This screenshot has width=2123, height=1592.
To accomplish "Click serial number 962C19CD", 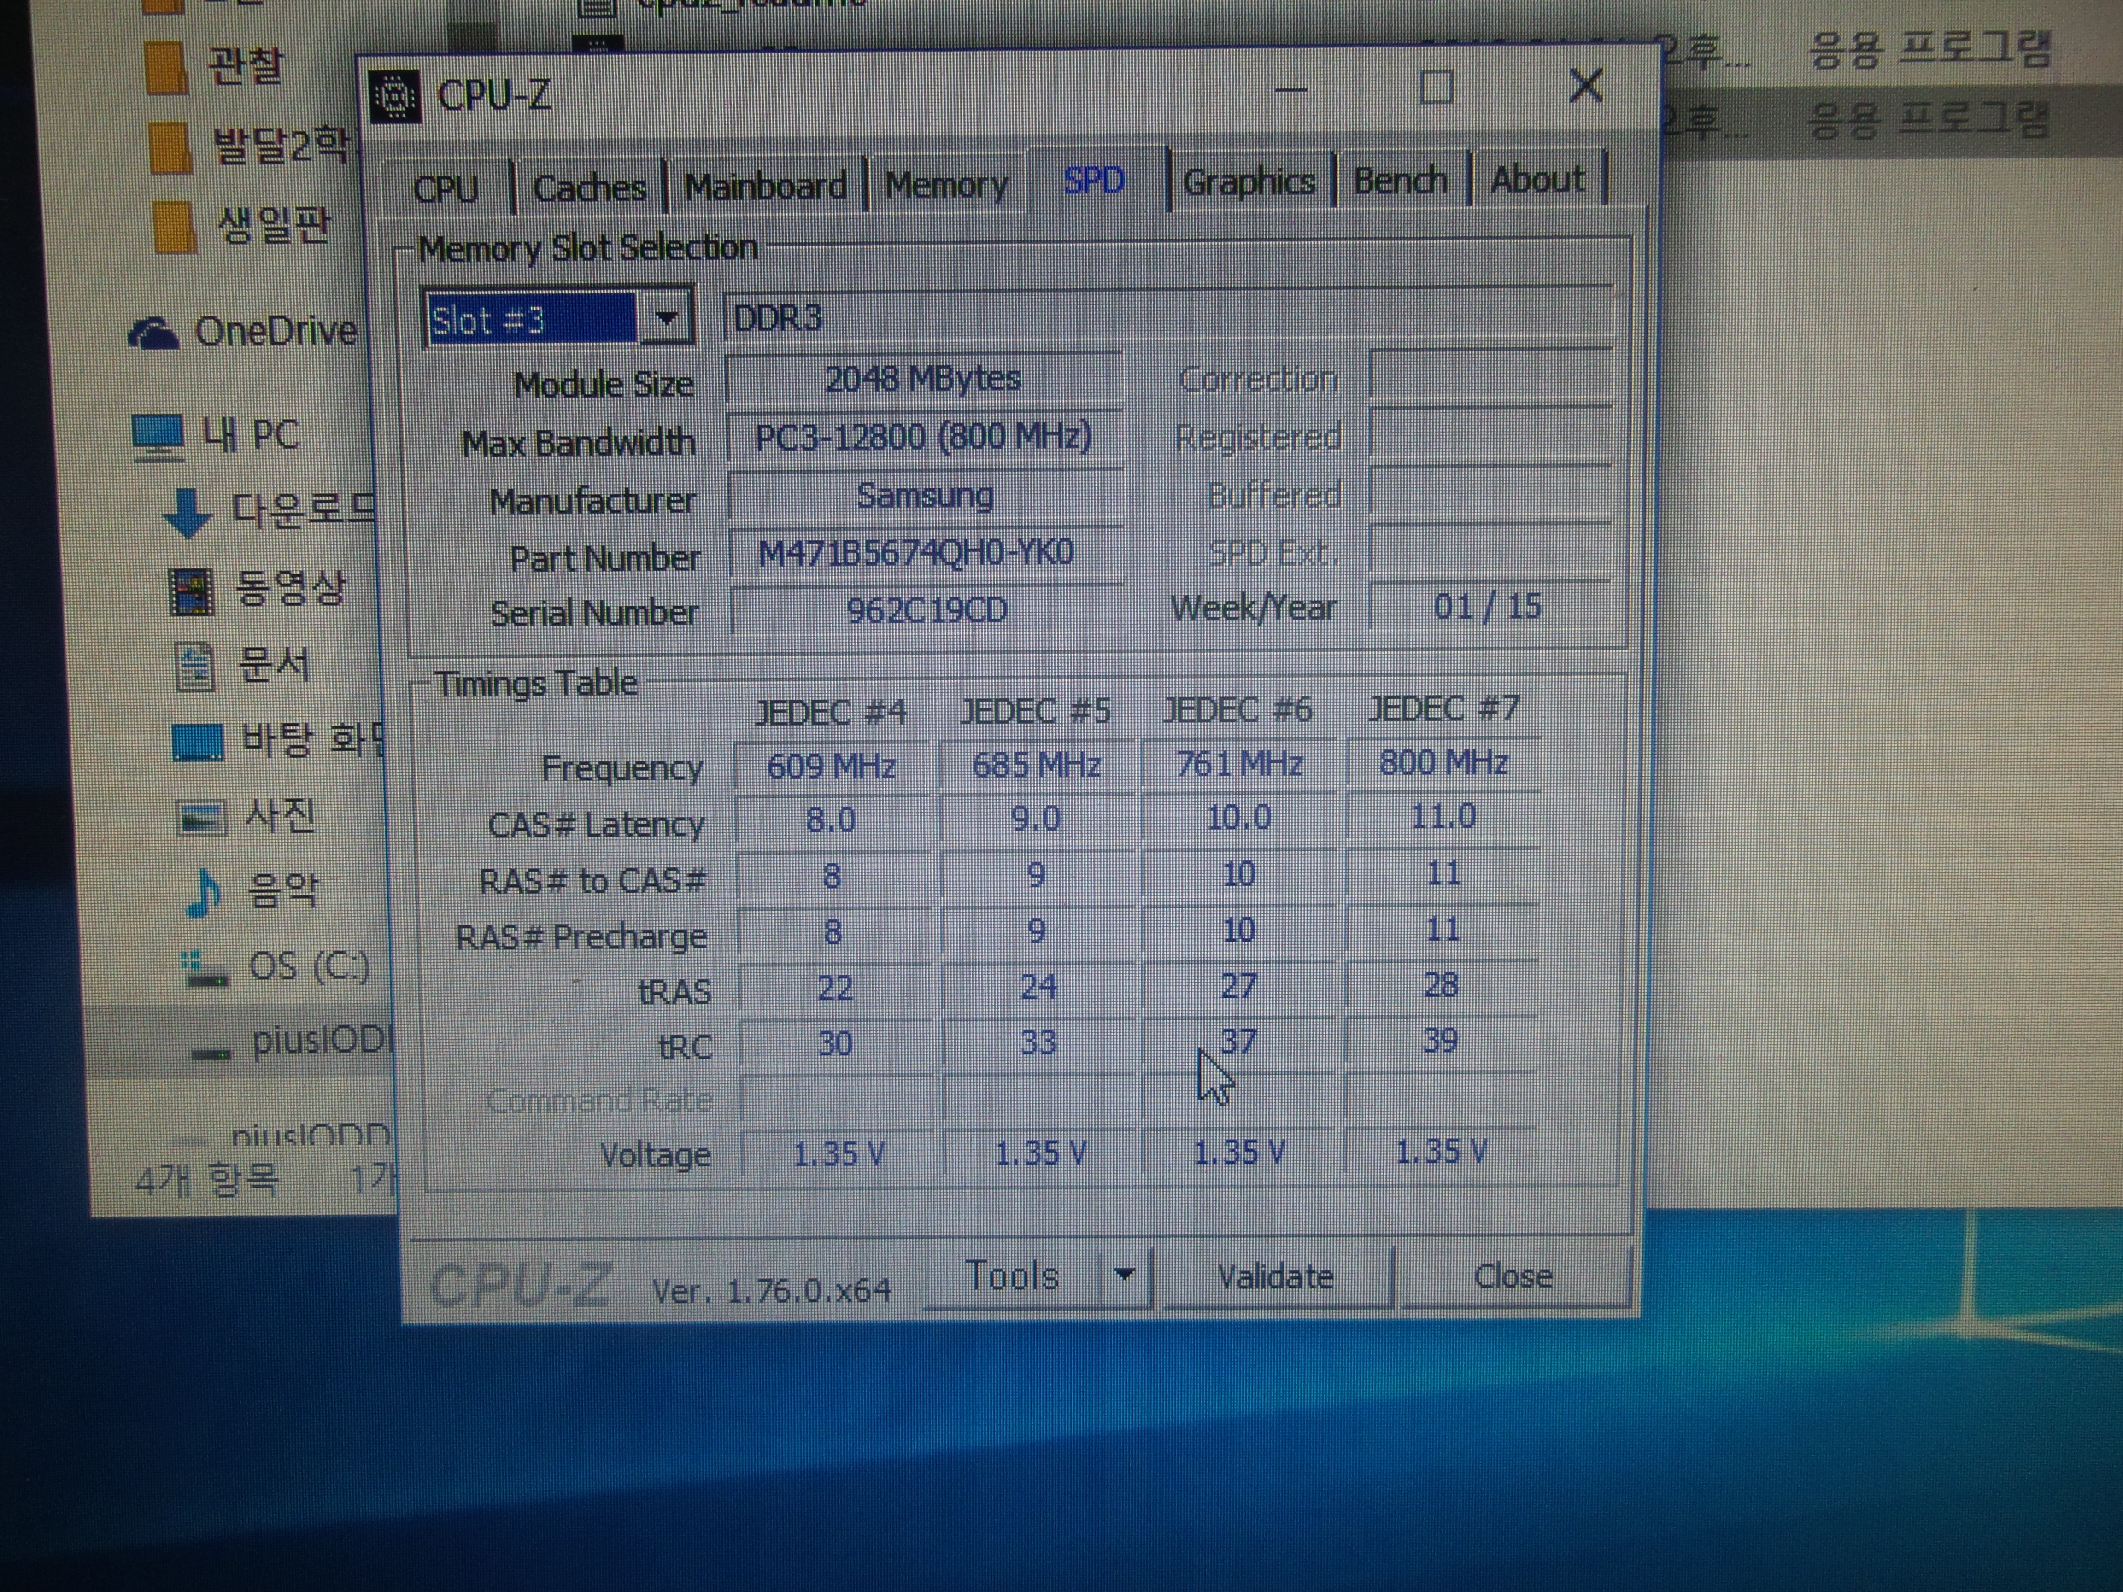I will tap(927, 609).
